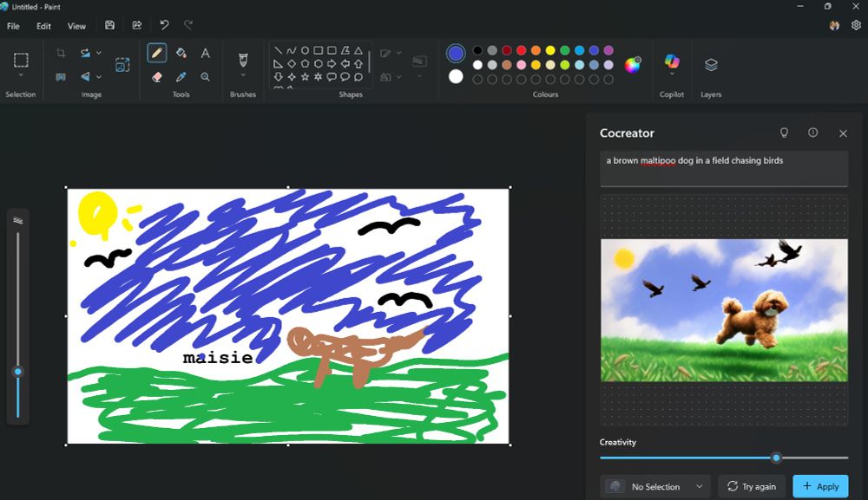Choose the straight line shape
This screenshot has width=868, height=500.
click(278, 50)
